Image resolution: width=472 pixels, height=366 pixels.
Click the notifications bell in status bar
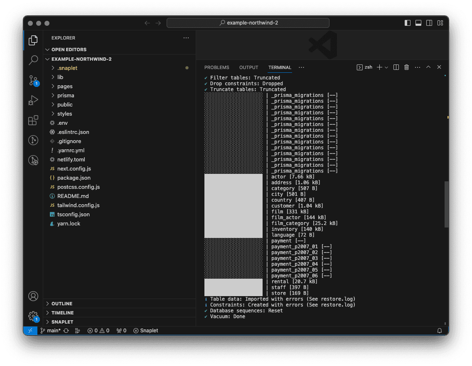(440, 331)
